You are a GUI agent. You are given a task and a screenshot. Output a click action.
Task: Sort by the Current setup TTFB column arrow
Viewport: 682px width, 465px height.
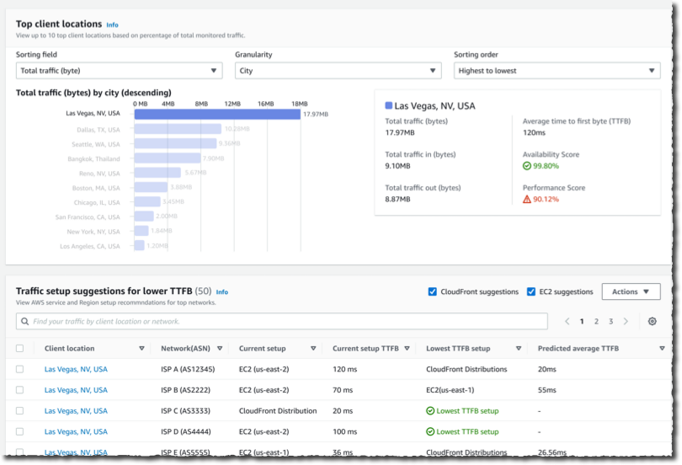(408, 349)
